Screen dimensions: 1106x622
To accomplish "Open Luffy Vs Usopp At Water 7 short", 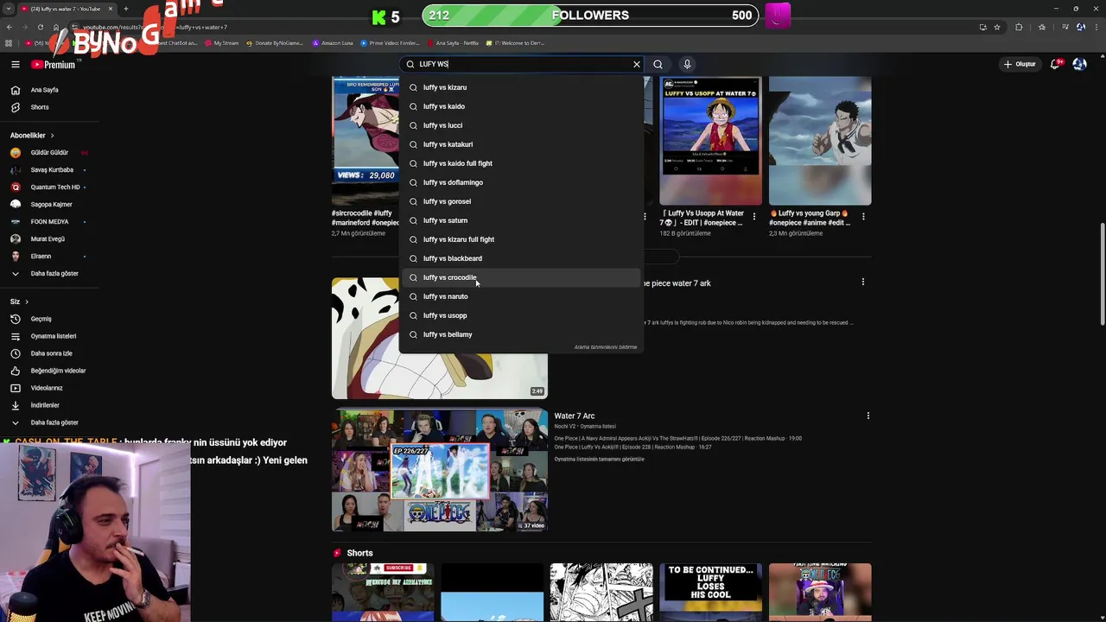I will pyautogui.click(x=710, y=141).
